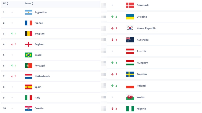Screen dimensions: 202x113
Task: Click the Wales dragon flag icon
Action: point(130,97)
